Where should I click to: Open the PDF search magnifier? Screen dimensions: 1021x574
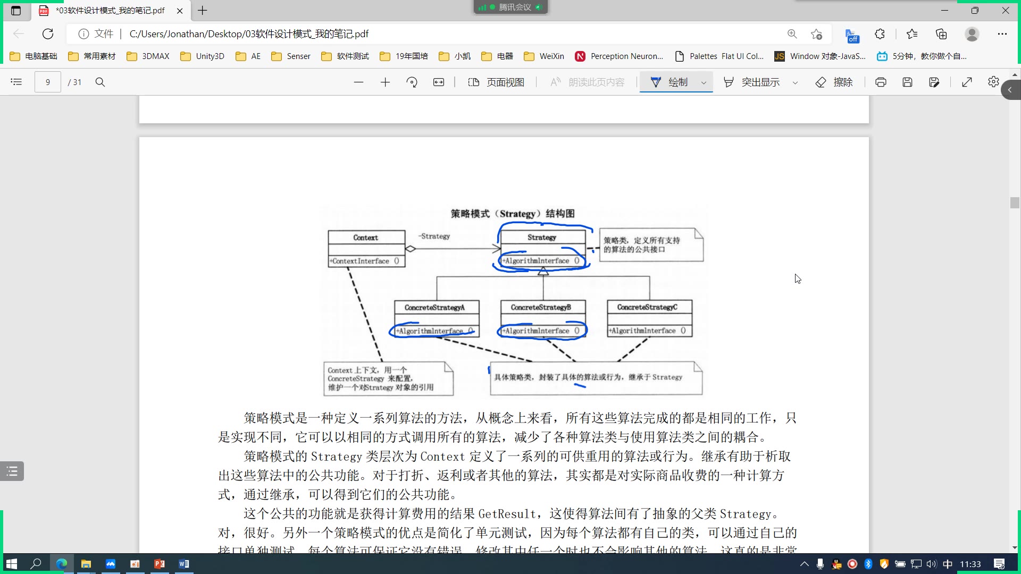coord(100,82)
